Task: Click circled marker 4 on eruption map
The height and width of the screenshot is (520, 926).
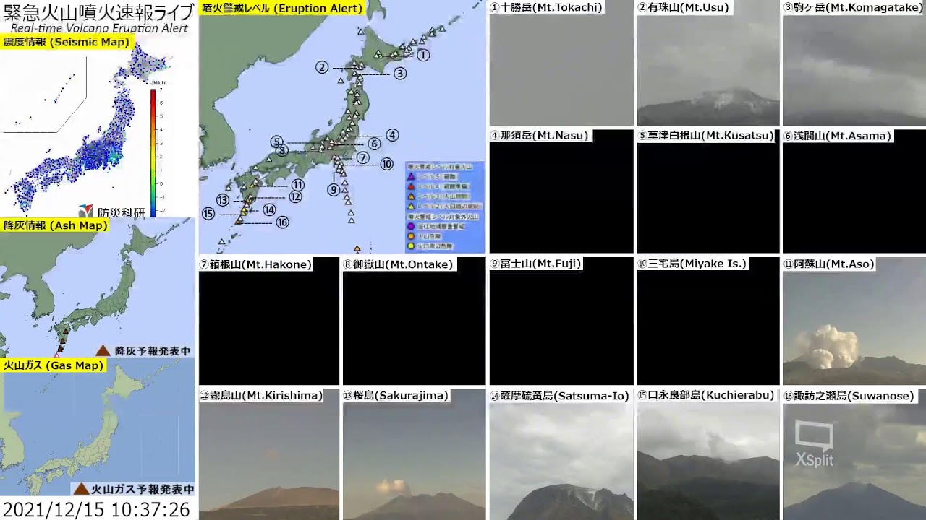Action: (391, 135)
